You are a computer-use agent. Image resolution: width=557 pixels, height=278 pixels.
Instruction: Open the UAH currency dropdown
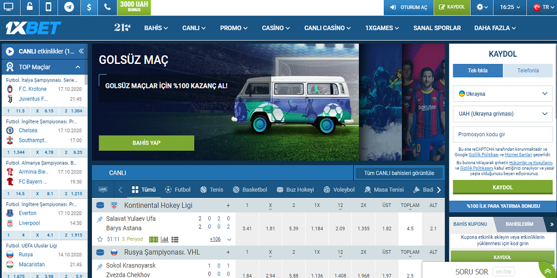(502, 114)
